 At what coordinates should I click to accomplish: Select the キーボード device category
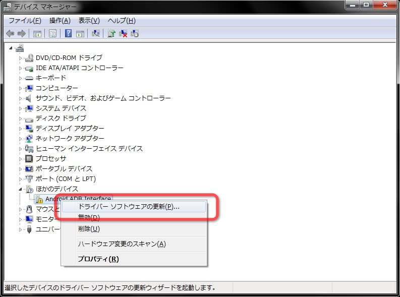(x=50, y=78)
